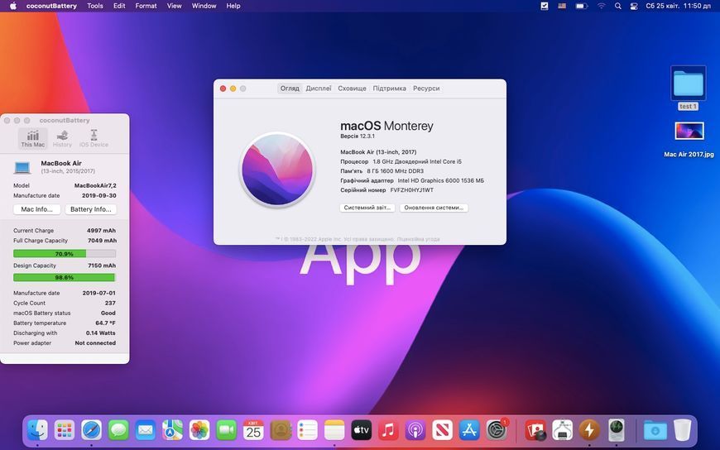Switch to the Ресурси tab
720x450 pixels.
[426, 89]
